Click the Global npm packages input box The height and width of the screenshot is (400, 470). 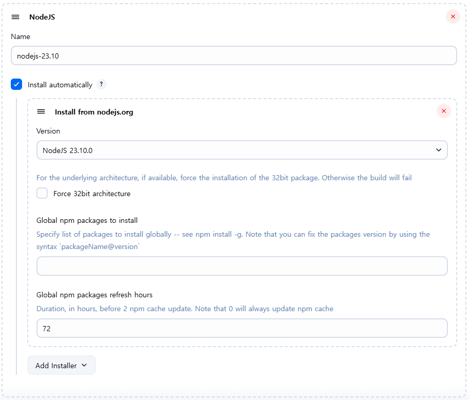(242, 266)
